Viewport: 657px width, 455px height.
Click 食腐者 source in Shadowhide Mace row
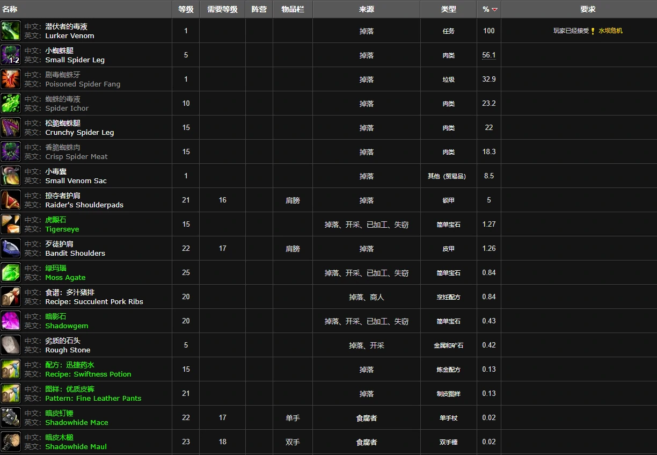[x=367, y=418]
